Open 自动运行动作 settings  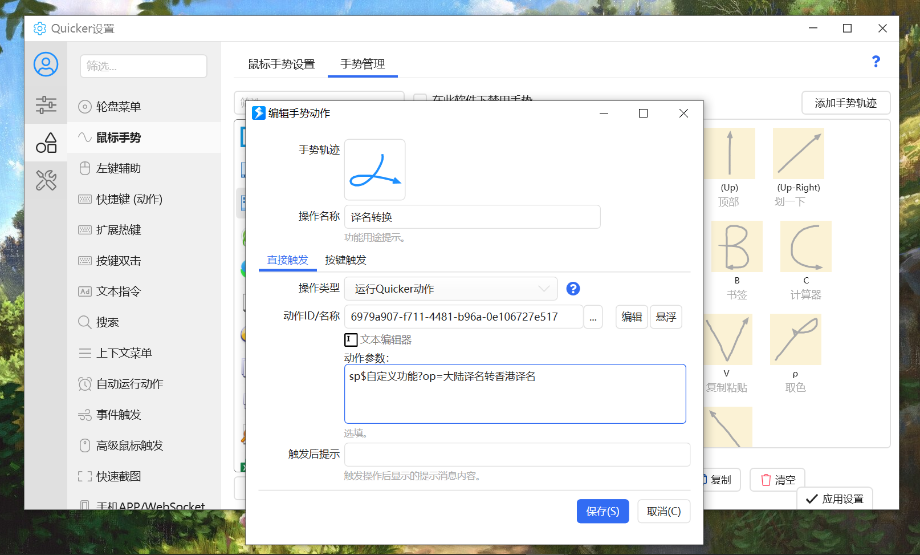[144, 384]
